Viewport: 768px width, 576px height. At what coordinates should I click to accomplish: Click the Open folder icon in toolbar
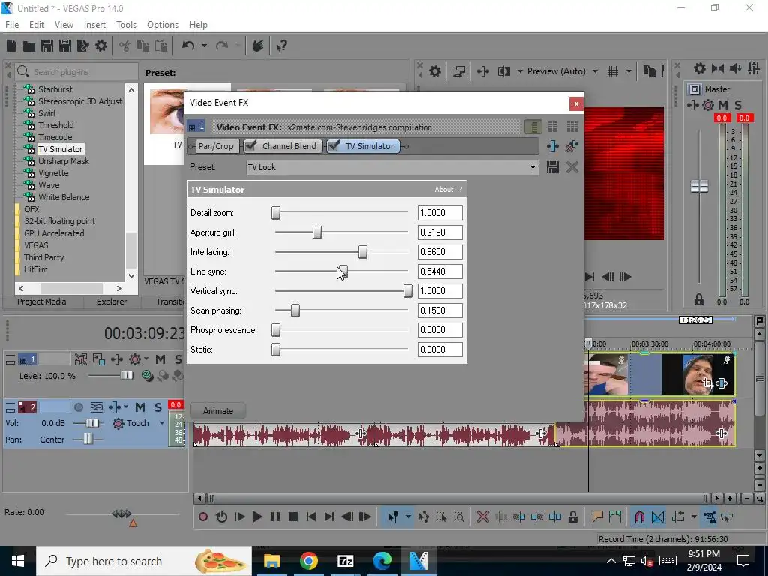(29, 46)
